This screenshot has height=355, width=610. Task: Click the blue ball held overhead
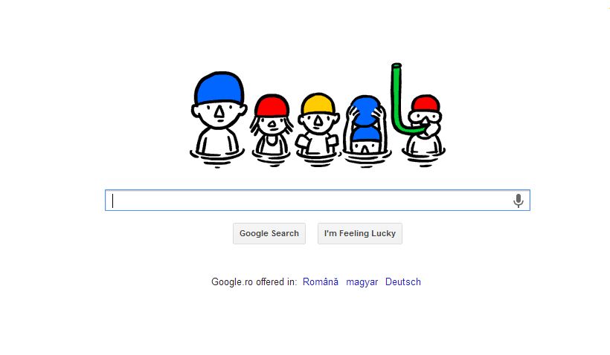tap(365, 111)
